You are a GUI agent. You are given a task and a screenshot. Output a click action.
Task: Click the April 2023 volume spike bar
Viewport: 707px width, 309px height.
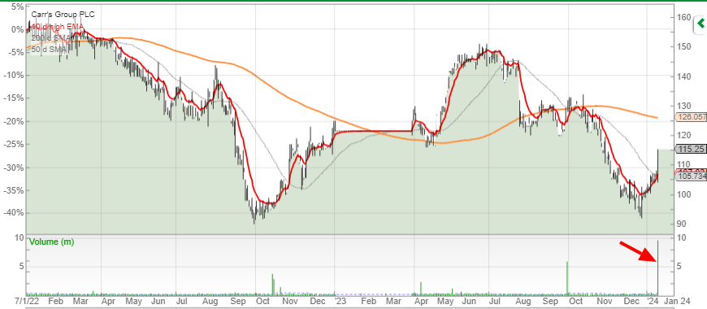point(421,288)
